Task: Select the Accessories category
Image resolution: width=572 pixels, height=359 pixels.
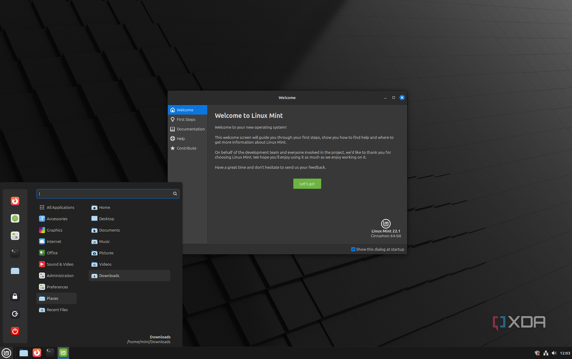Action: (57, 219)
